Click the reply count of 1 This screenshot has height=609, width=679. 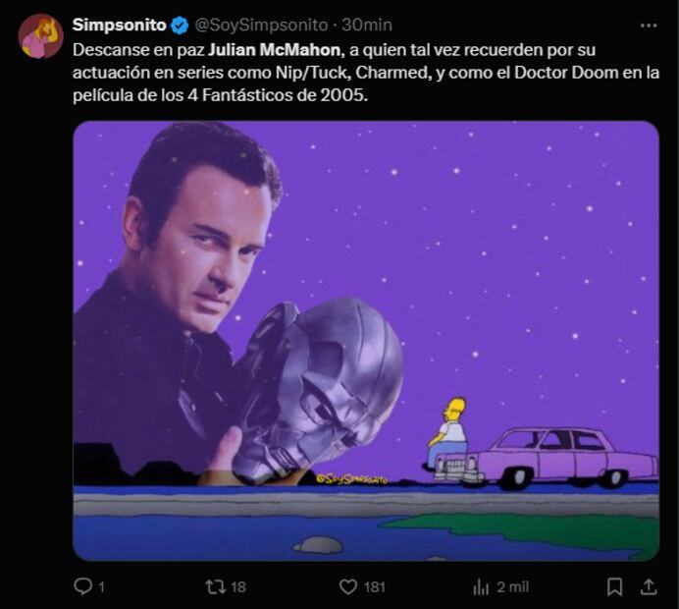click(101, 586)
